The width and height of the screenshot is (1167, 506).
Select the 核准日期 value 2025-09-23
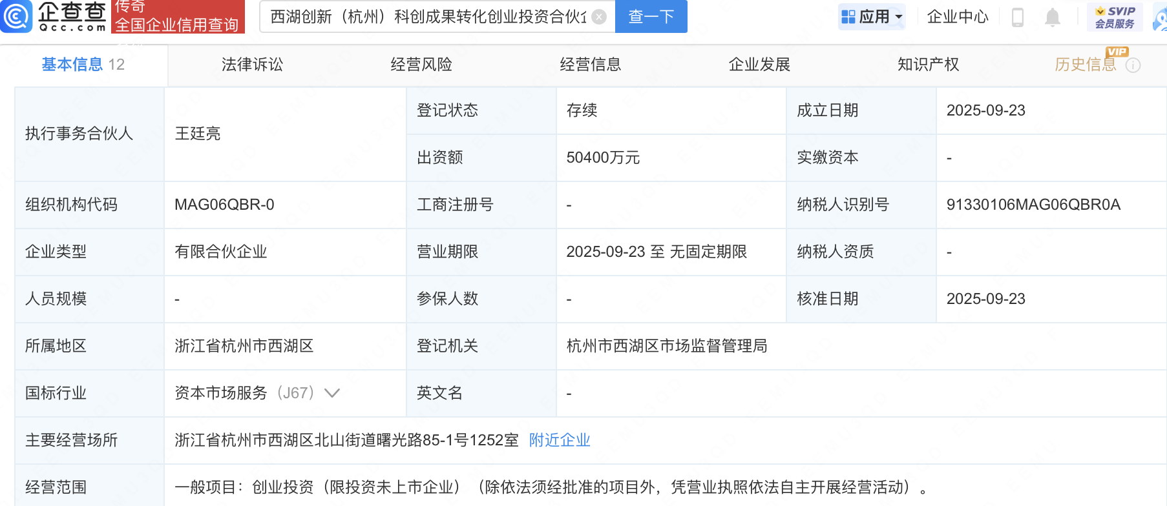[x=986, y=299]
